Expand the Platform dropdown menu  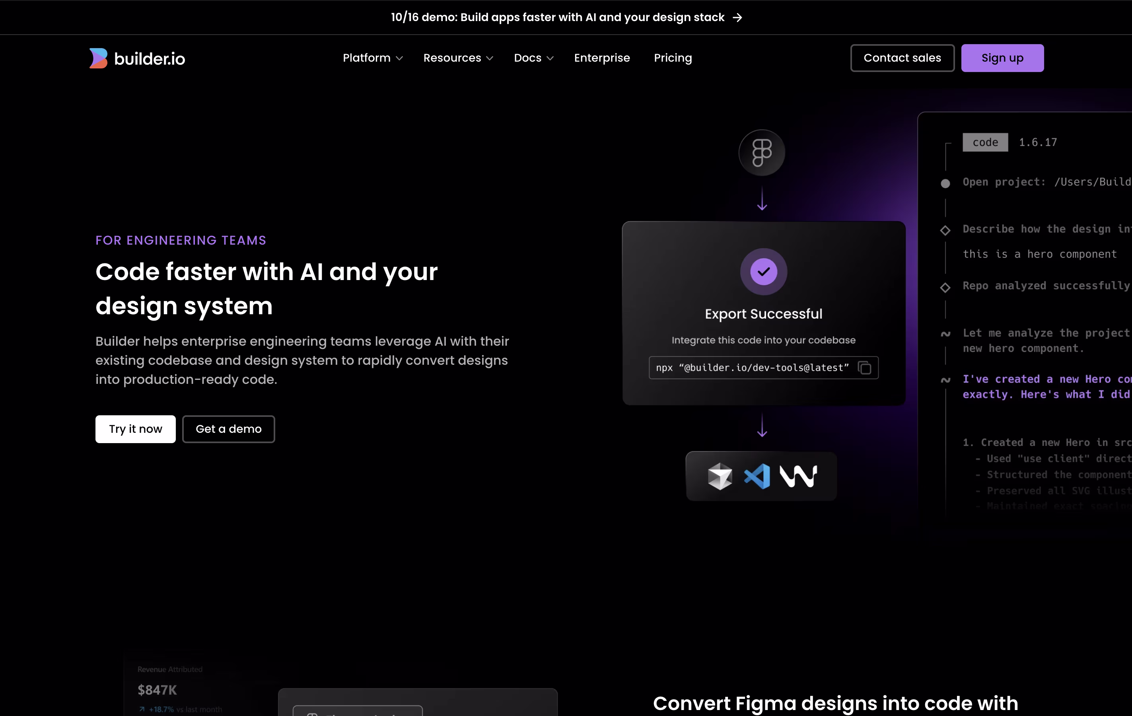pyautogui.click(x=373, y=58)
